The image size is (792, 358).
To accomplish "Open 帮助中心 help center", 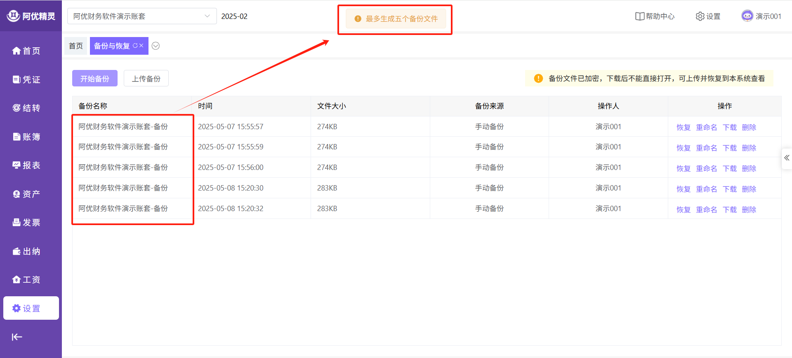I will (x=655, y=16).
